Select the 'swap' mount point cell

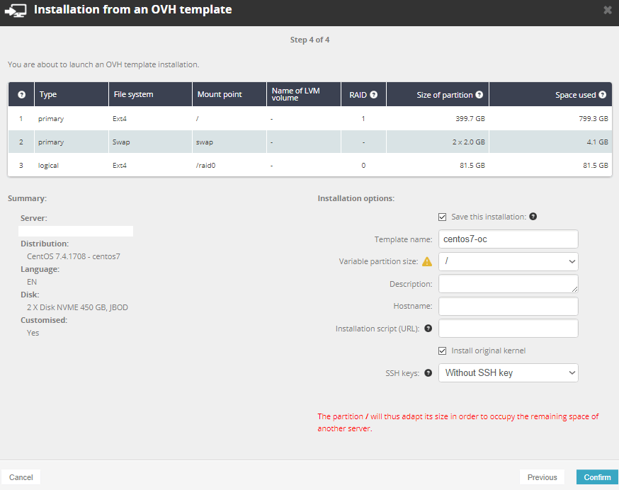point(229,142)
